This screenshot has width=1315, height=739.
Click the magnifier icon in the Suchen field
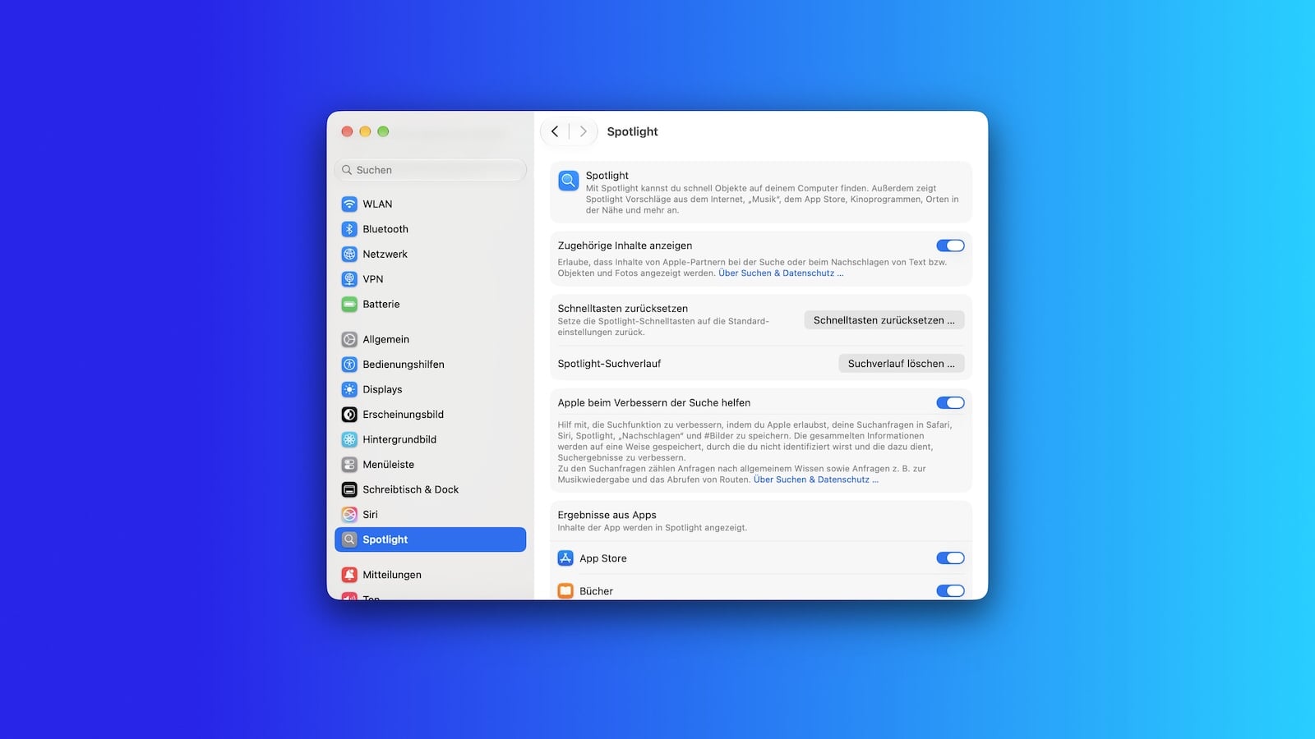pyautogui.click(x=347, y=170)
